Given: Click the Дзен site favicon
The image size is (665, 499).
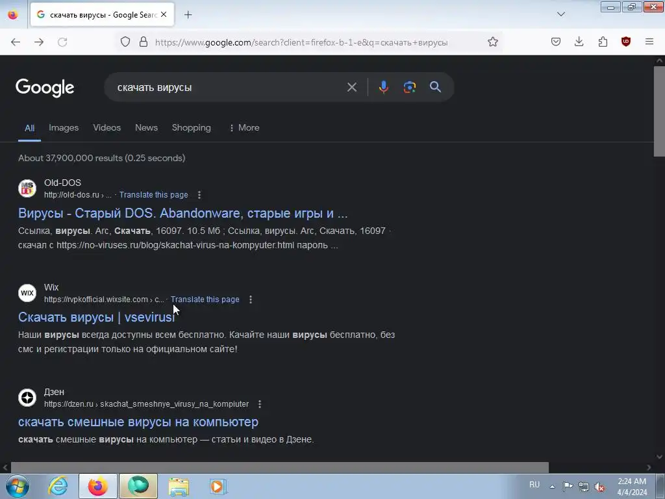Looking at the screenshot, I should click(x=27, y=398).
